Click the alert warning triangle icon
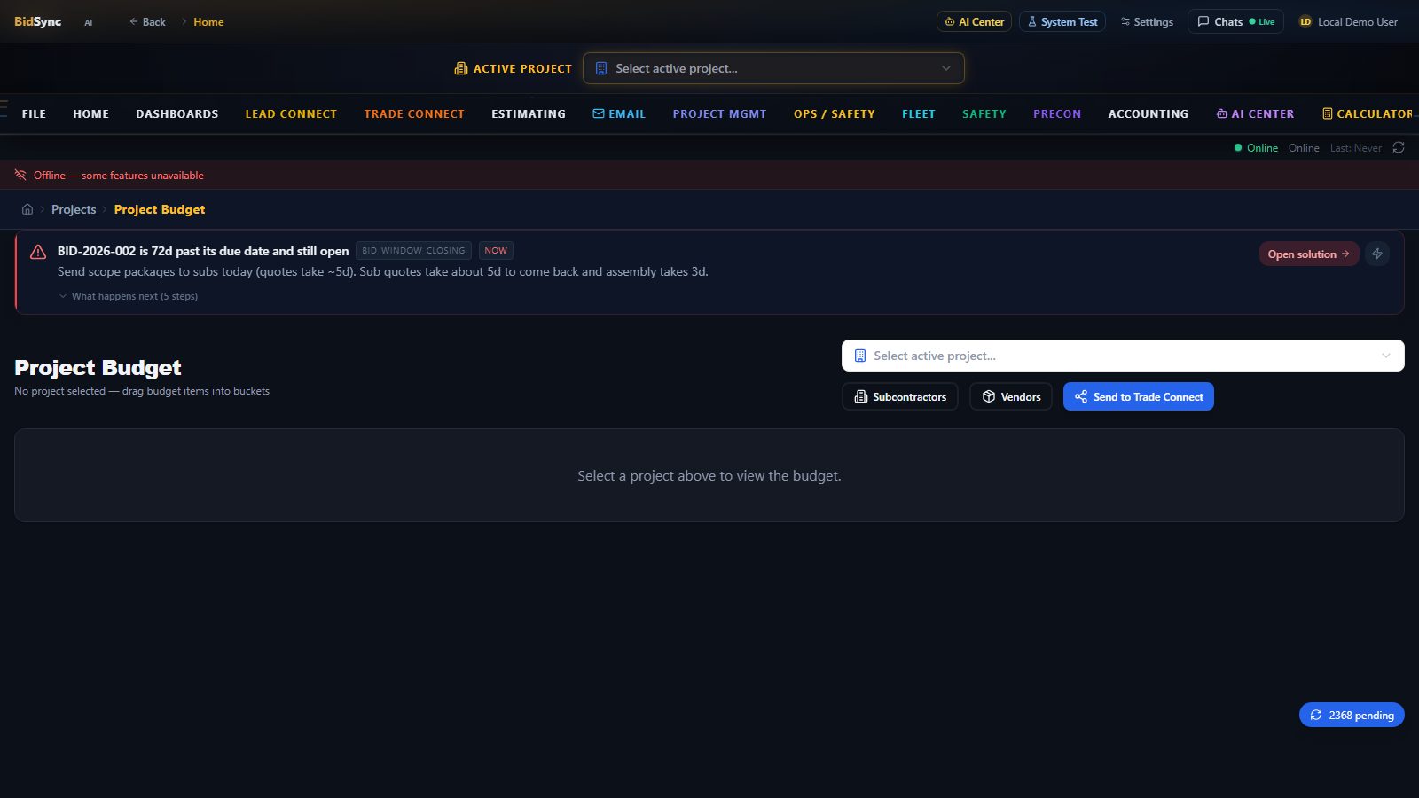This screenshot has height=798, width=1419. click(x=38, y=252)
